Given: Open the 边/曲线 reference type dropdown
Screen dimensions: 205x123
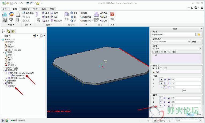Looking at the screenshot, I should coord(200,49).
